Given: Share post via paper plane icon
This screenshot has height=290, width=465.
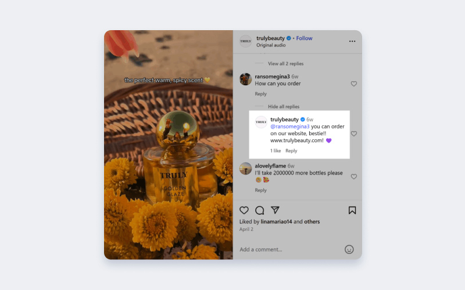Looking at the screenshot, I should (x=275, y=210).
